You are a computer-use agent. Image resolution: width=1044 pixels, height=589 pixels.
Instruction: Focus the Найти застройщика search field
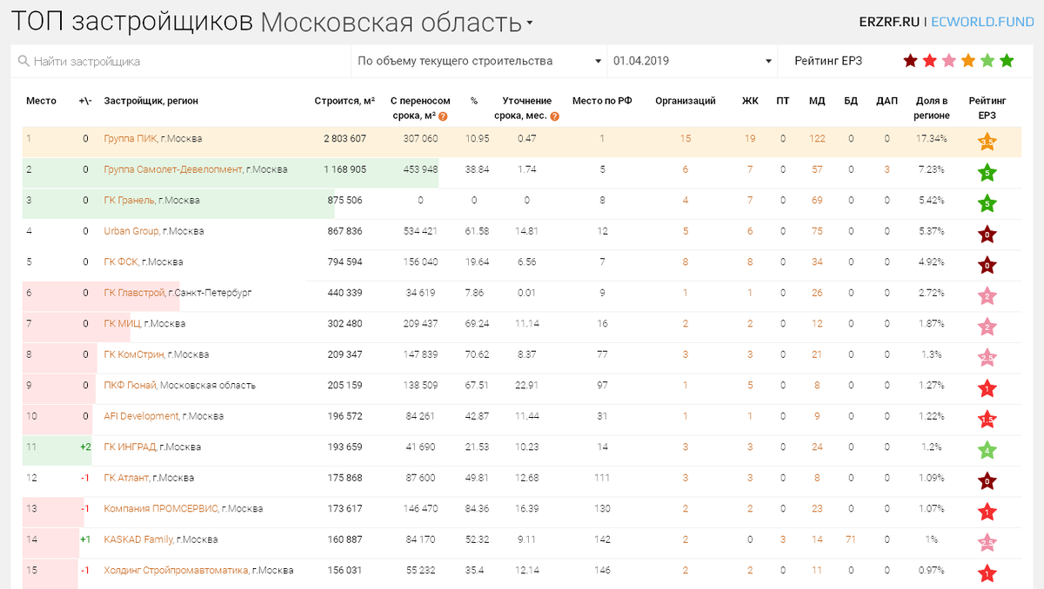point(181,62)
